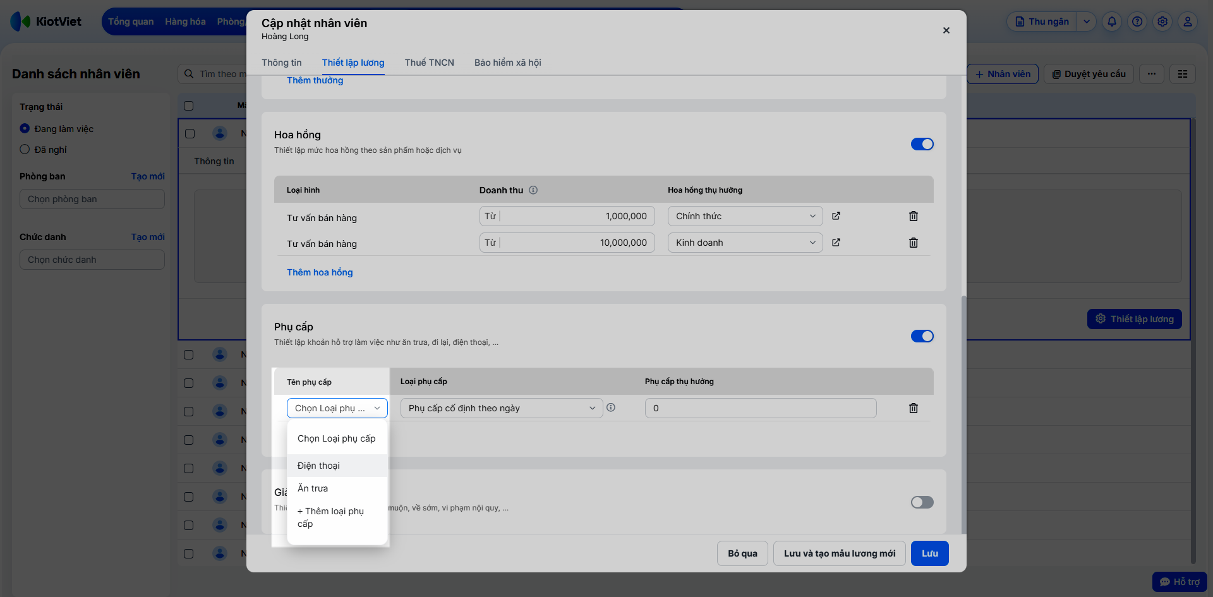Click Tạo mới beside Phòng ban
The width and height of the screenshot is (1213, 597).
pos(148,176)
